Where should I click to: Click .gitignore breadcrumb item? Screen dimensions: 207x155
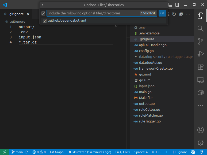point(18,21)
